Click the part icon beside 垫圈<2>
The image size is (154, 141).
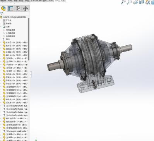(x=4, y=134)
